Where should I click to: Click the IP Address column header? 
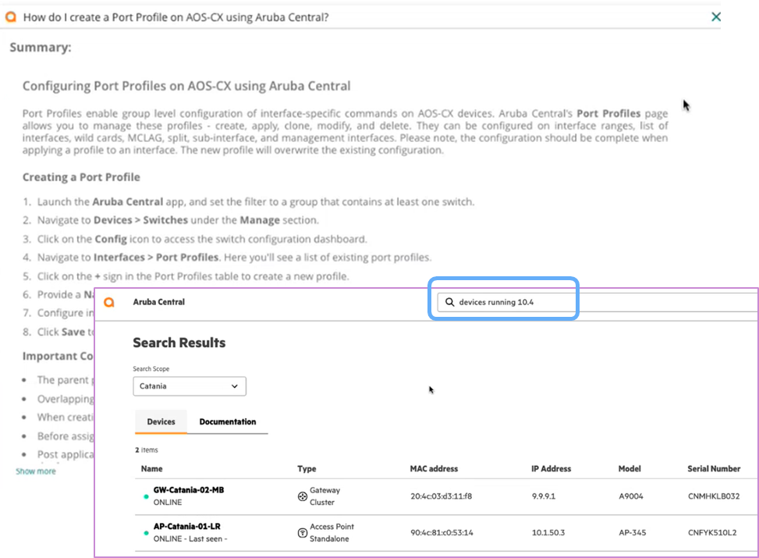(x=551, y=469)
